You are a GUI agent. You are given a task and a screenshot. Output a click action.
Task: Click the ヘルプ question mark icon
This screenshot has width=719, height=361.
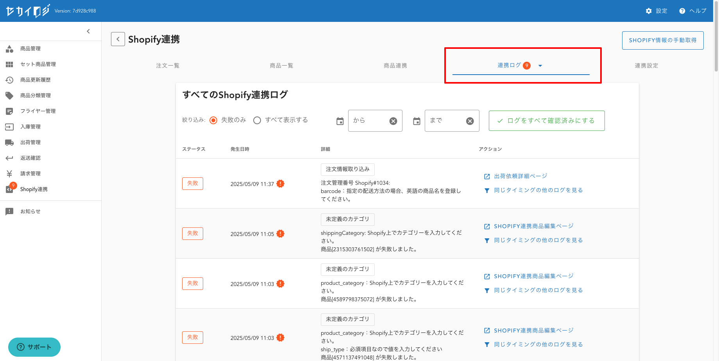coord(682,11)
